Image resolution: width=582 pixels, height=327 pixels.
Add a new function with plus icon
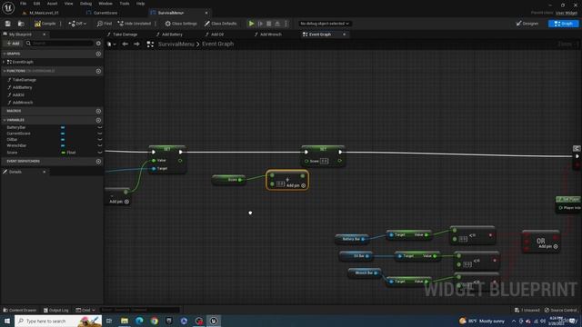(98, 71)
